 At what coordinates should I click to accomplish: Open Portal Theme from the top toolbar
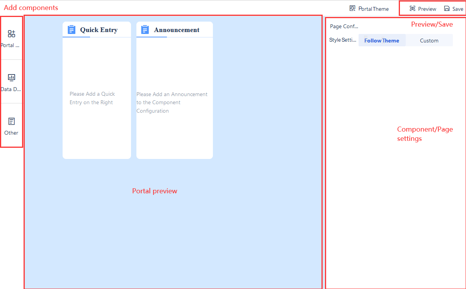(x=373, y=8)
